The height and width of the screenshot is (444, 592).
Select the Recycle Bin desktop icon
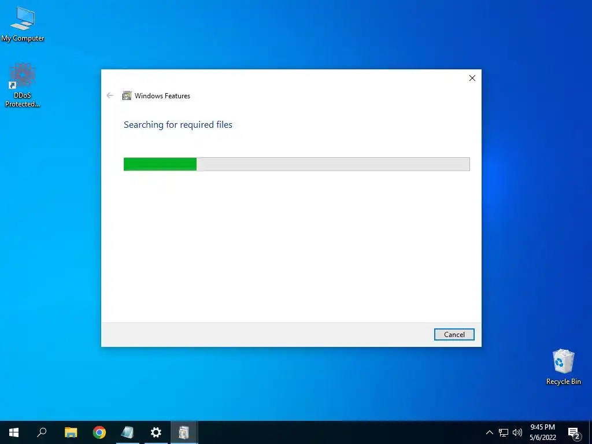point(563,367)
